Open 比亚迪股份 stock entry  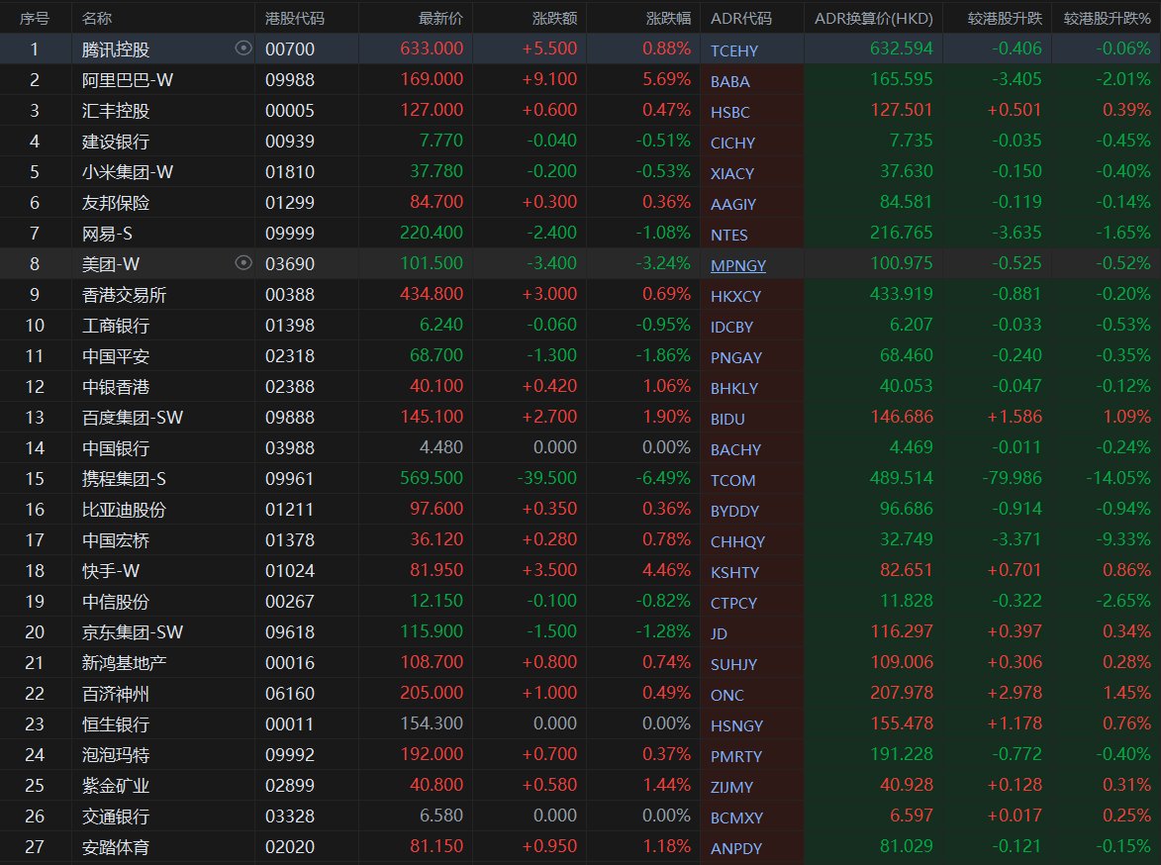coord(124,510)
